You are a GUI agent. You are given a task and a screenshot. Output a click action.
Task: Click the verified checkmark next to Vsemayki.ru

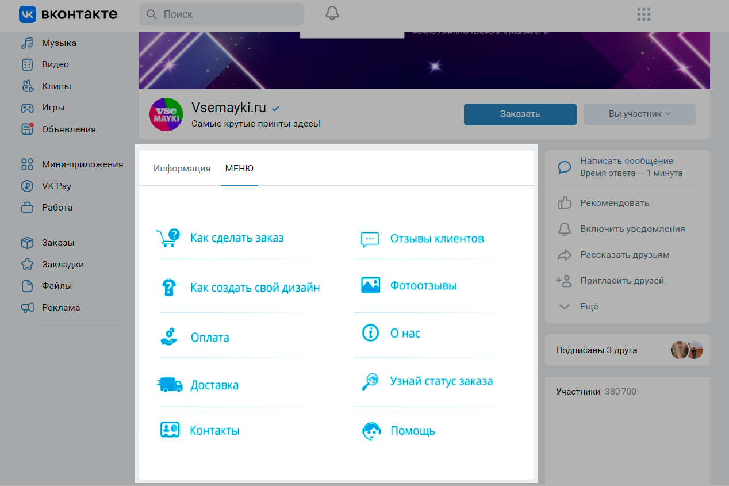[x=276, y=108]
